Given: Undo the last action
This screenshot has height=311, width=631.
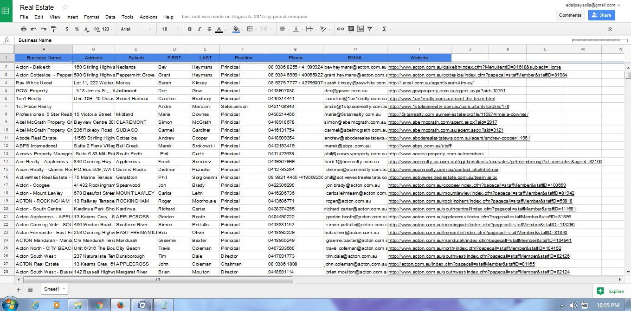Looking at the screenshot, I should coord(34,29).
